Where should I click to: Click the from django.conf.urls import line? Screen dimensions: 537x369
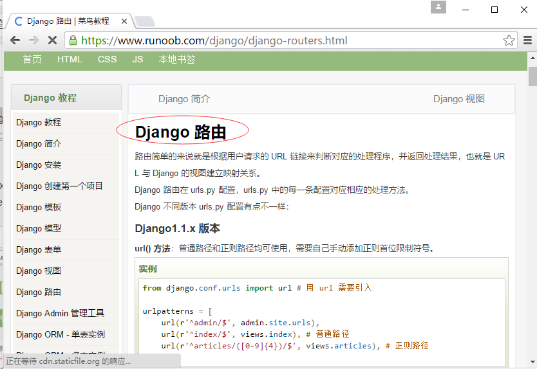[257, 288]
